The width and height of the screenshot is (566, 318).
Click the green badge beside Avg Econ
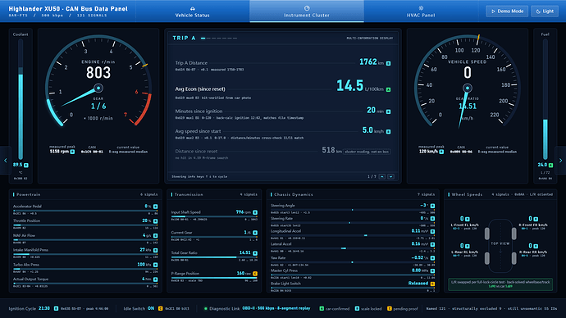pos(388,89)
